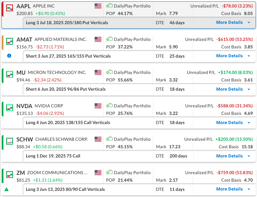Viewport: 257px width, 197px height.
Task: Select the SCHW ticker symbol
Action: point(25,139)
